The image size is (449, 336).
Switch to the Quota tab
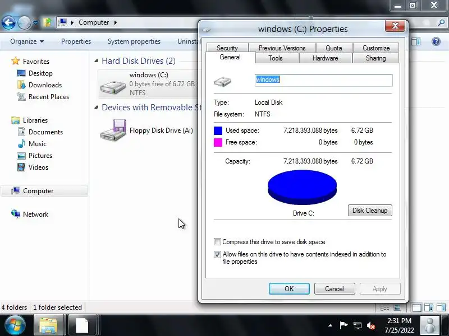[334, 48]
